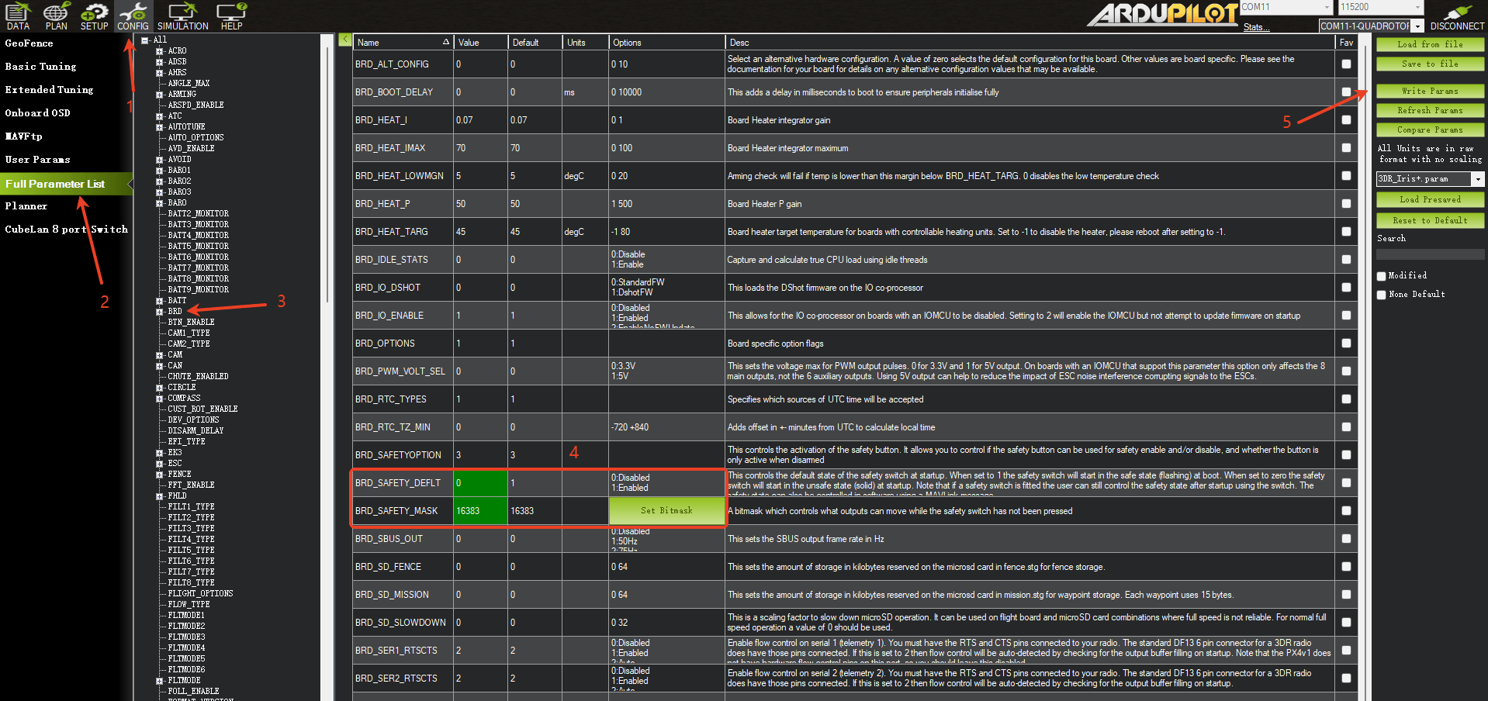Enable the Modified filter checkbox
Image resolution: width=1488 pixels, height=701 pixels.
pyautogui.click(x=1382, y=276)
